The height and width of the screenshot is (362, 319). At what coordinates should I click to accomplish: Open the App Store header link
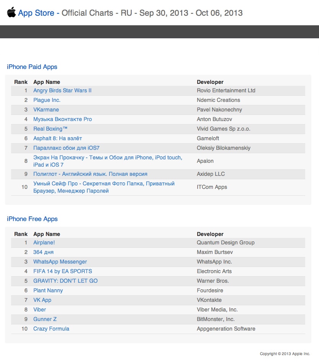[x=36, y=13]
